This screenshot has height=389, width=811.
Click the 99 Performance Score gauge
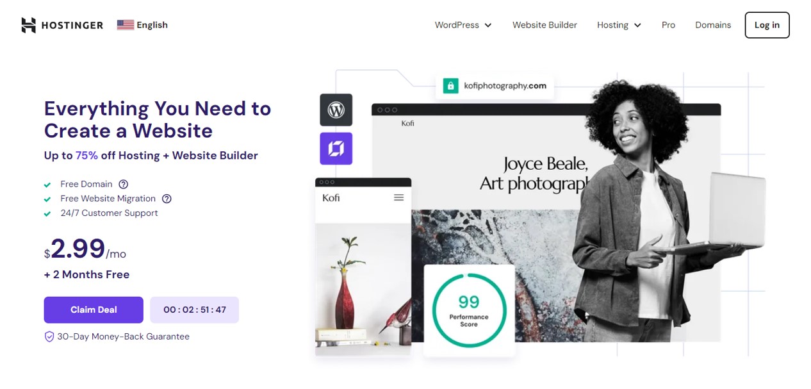click(469, 310)
